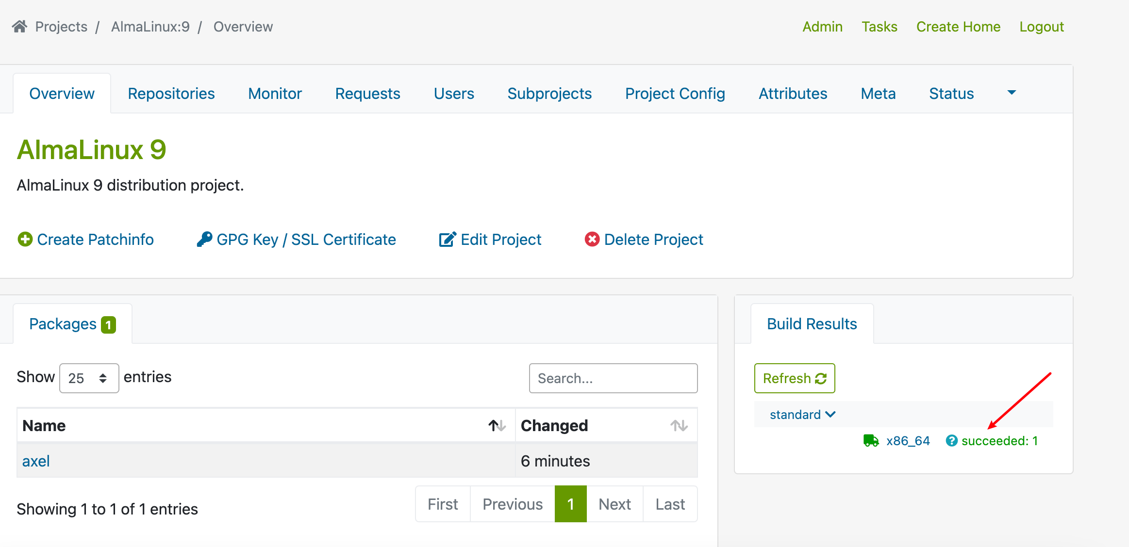Screen dimensions: 1129x547
Task: Click the Delete Project red cross icon
Action: [592, 239]
